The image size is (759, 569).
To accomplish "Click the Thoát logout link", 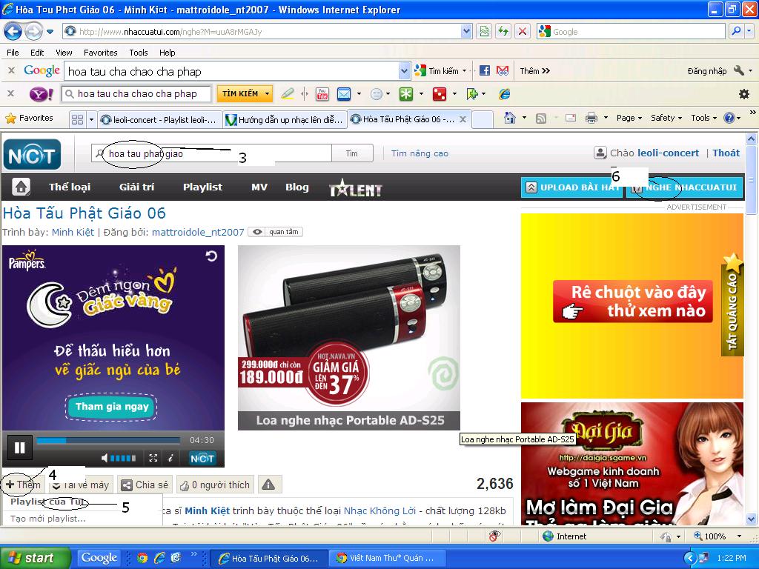I will (726, 153).
